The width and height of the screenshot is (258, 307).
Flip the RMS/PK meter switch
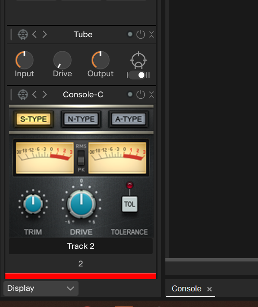(x=81, y=158)
